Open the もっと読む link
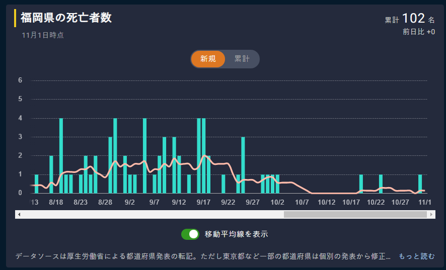446x270 pixels. (x=416, y=256)
